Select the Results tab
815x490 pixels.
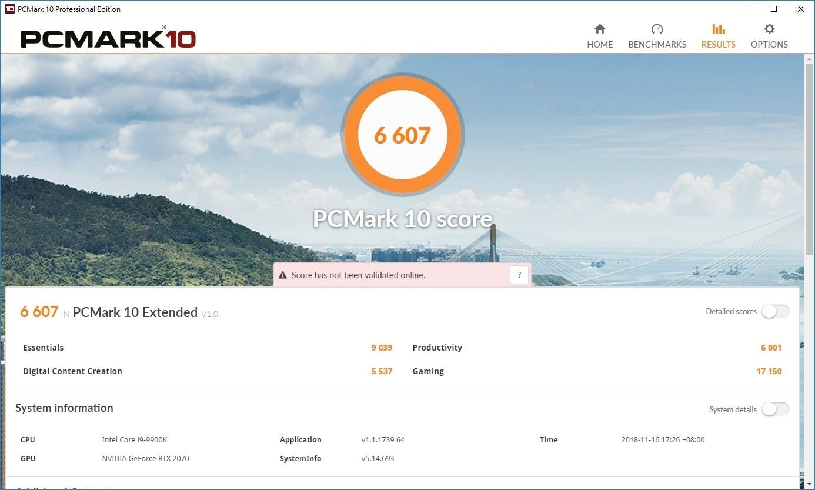(x=718, y=36)
